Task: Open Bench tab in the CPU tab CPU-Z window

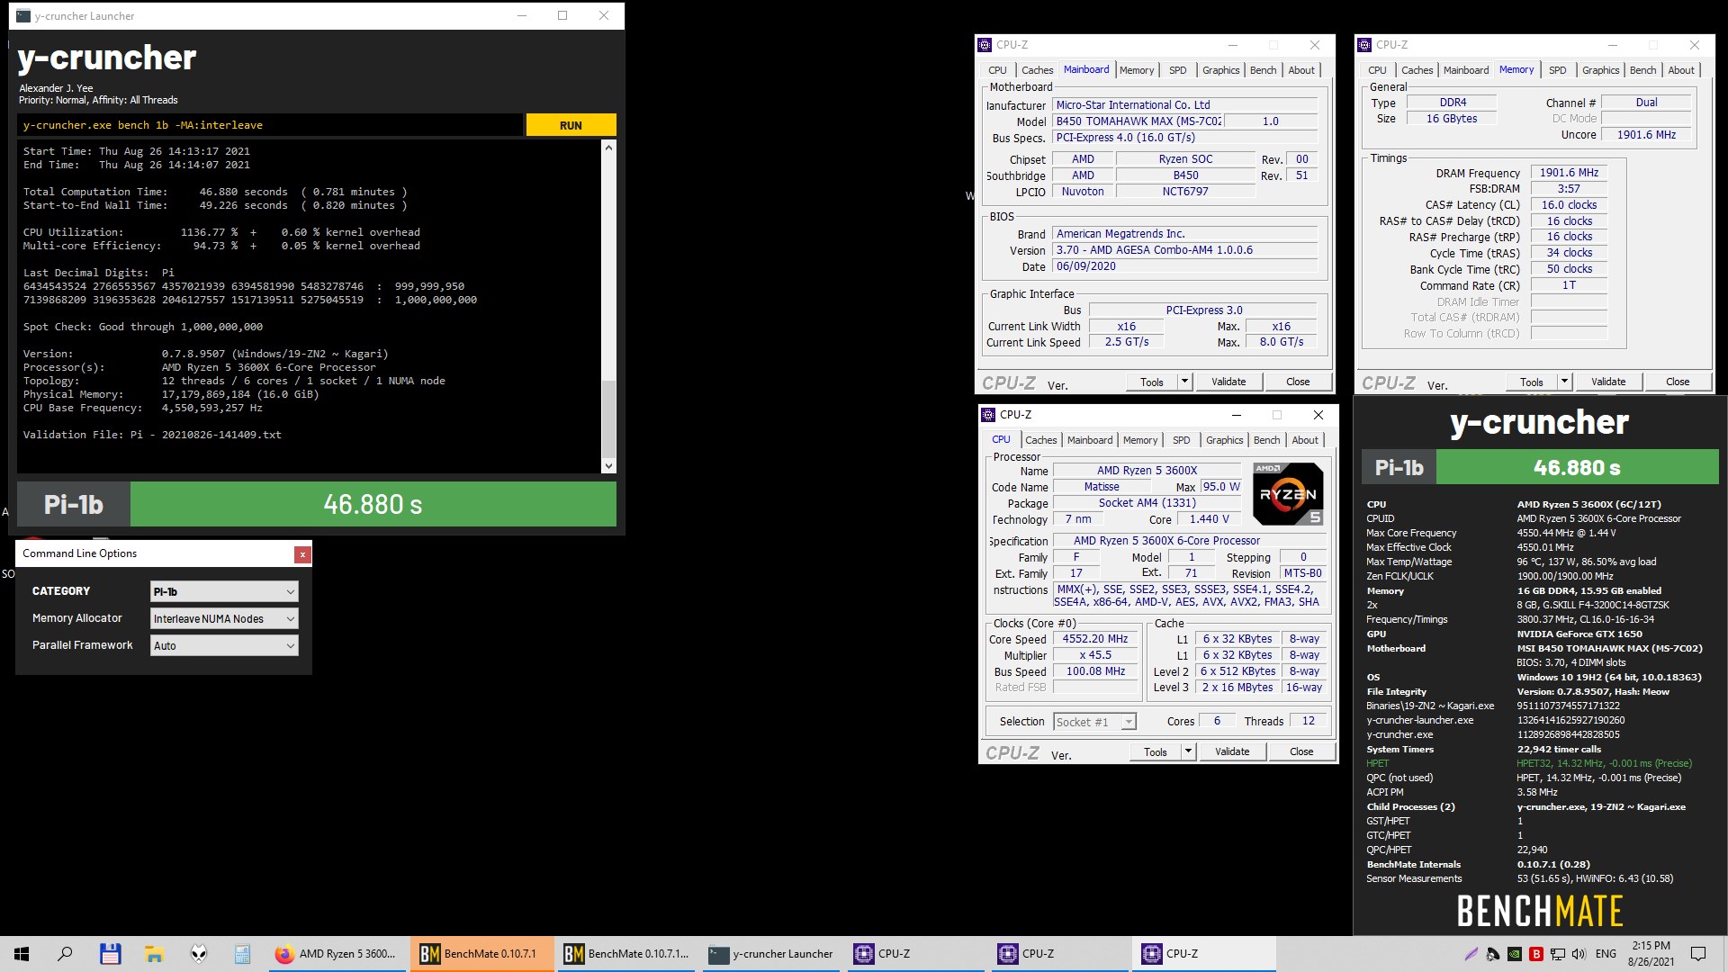Action: coord(1266,440)
